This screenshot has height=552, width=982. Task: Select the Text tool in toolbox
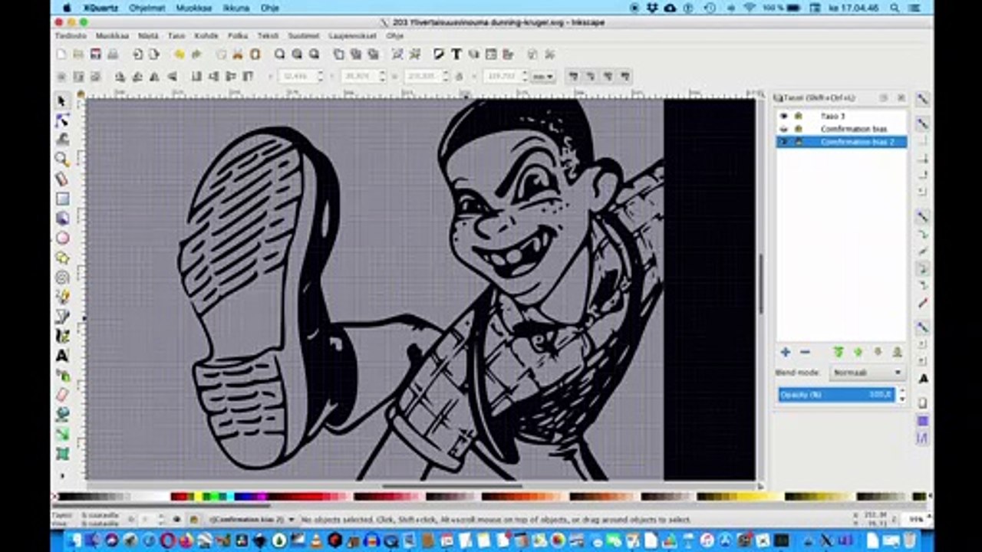click(62, 356)
